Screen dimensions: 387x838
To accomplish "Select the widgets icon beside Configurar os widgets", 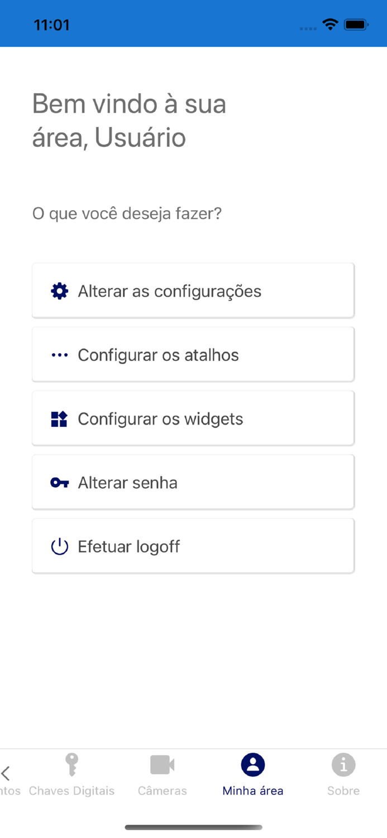I will [59, 418].
